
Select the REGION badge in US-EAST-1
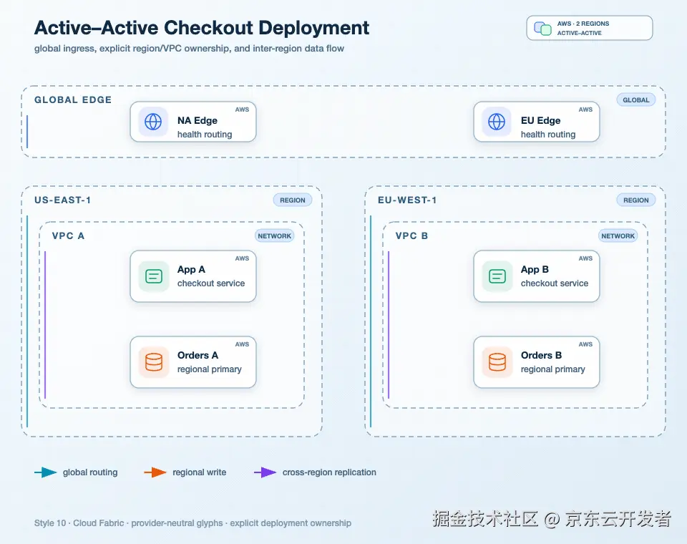(x=292, y=200)
